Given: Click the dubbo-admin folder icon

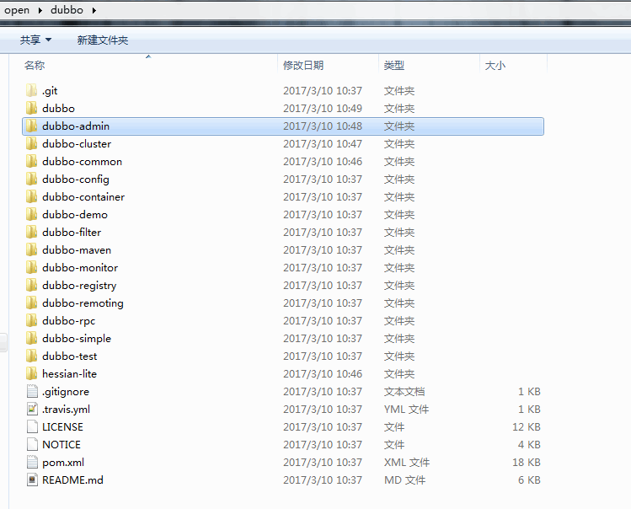Looking at the screenshot, I should pos(31,126).
